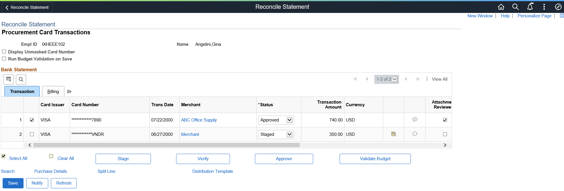Check Attachment Reviewed for row 2

[x=445, y=134]
